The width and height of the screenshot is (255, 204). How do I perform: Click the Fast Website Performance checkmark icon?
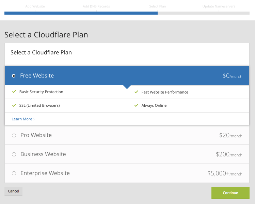point(136,92)
